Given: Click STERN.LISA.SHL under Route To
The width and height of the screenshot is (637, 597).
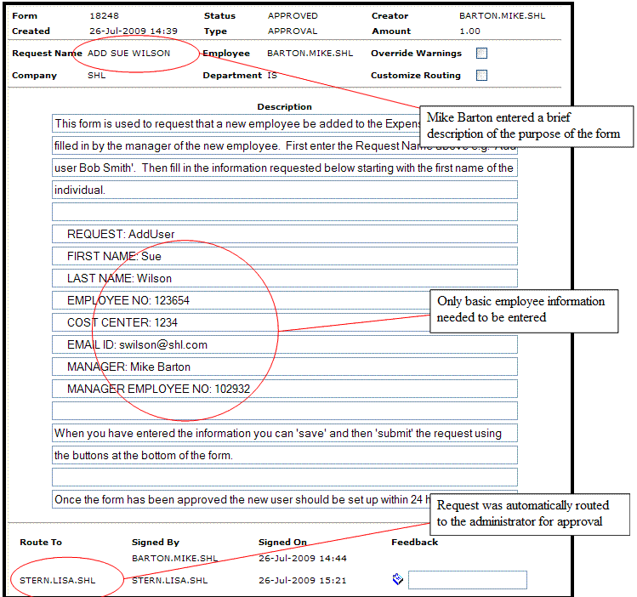Looking at the screenshot, I should [x=57, y=580].
